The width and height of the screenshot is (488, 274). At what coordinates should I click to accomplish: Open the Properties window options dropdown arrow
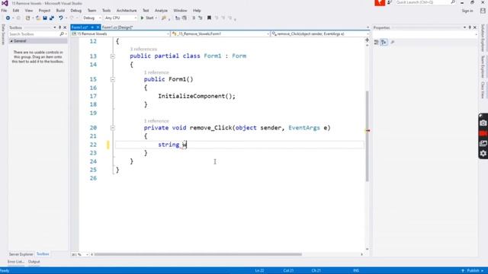click(464, 27)
